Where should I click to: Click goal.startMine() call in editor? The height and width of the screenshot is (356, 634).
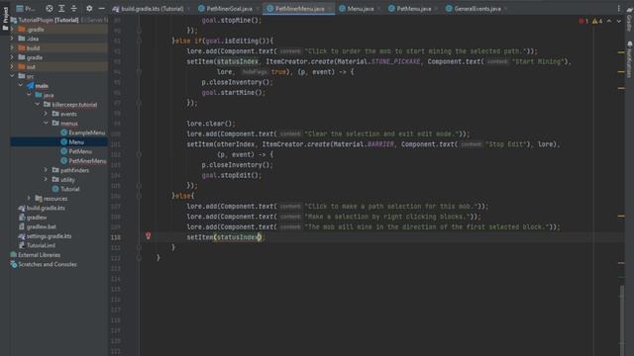tap(234, 92)
